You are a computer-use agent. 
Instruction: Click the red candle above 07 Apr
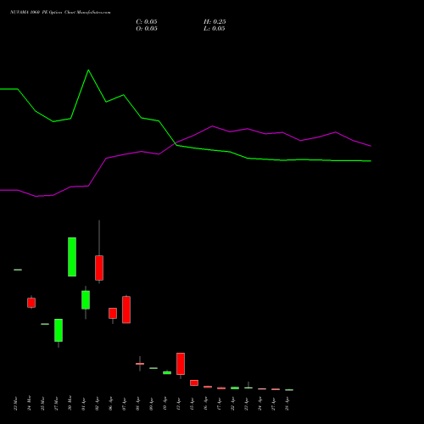click(126, 310)
